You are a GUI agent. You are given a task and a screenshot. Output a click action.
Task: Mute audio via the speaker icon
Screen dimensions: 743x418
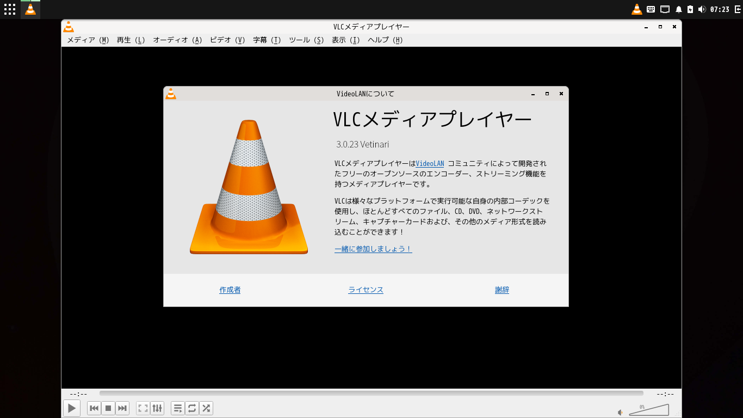620,412
